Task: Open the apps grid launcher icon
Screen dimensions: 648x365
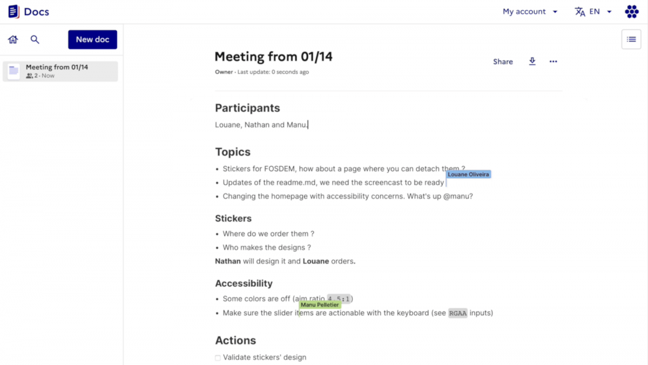Action: pos(631,11)
